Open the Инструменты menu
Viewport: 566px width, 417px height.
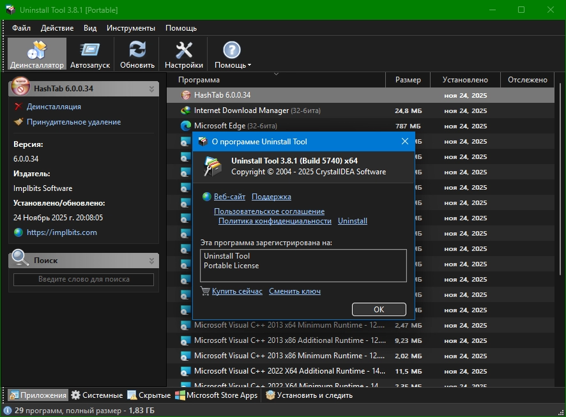pyautogui.click(x=131, y=28)
